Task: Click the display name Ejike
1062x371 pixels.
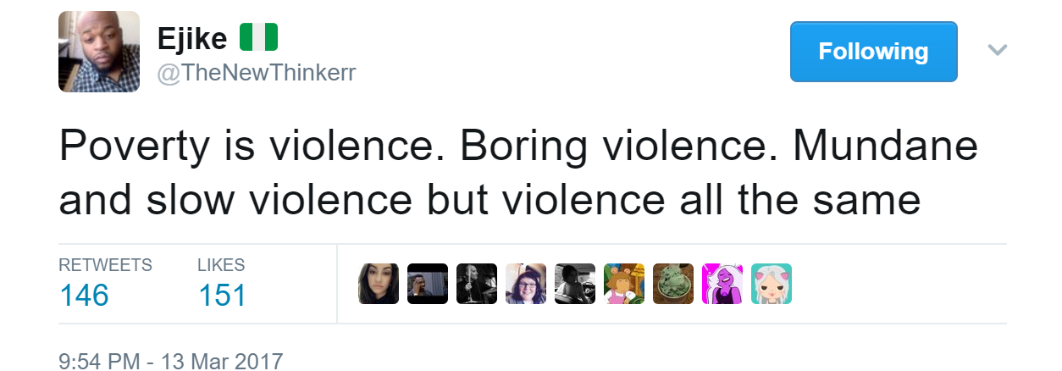Action: tap(191, 38)
